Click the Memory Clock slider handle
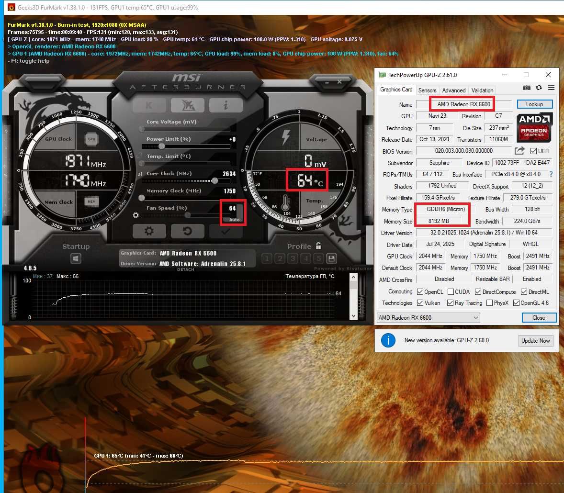The width and height of the screenshot is (564, 493). [x=142, y=198]
